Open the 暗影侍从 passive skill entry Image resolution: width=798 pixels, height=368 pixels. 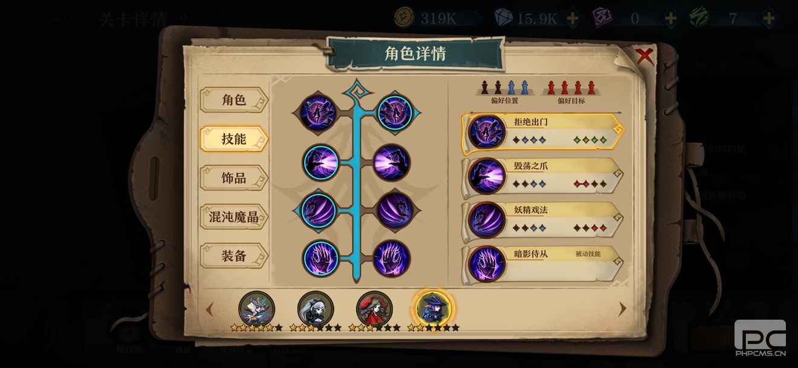coord(543,264)
